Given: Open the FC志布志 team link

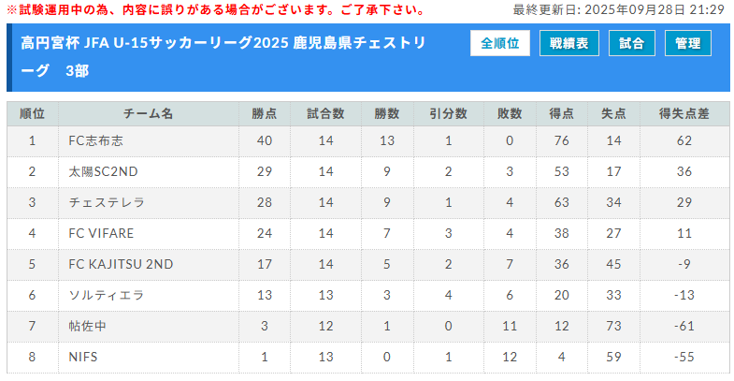Looking at the screenshot, I should (x=96, y=141).
